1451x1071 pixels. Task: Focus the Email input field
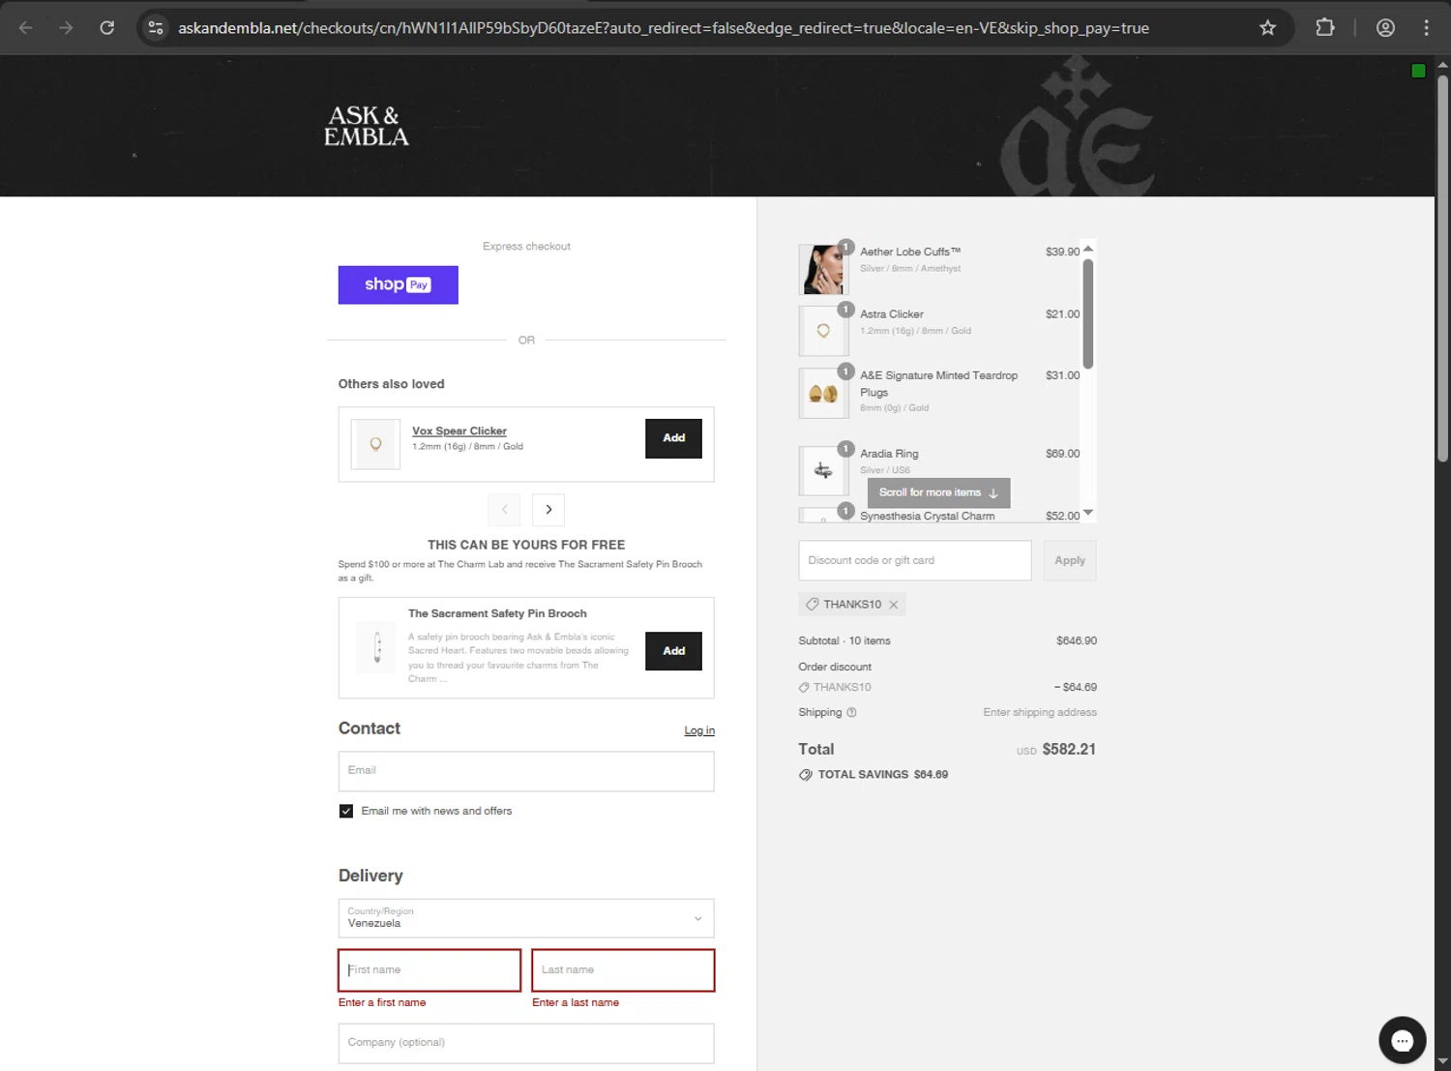[526, 771]
